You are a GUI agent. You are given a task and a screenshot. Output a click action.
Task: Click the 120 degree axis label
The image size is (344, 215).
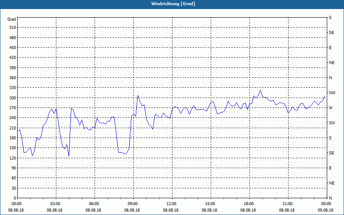click(13, 158)
